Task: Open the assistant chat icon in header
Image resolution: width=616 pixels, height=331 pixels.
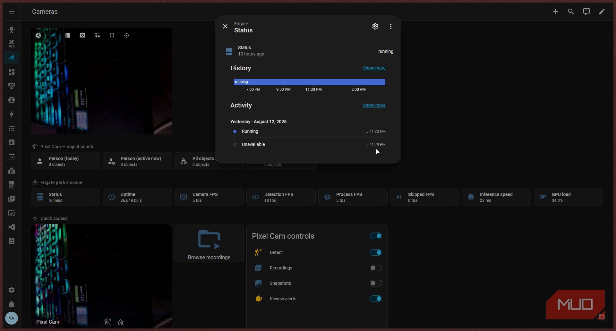Action: point(586,12)
